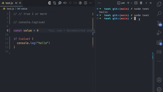This screenshot has width=163, height=92.
Task: Click the commit node icon in the toolbar
Action: (x=70, y=3)
